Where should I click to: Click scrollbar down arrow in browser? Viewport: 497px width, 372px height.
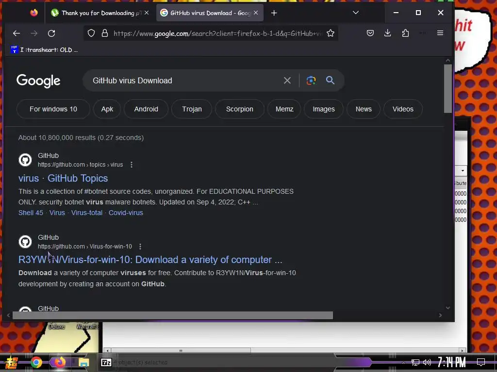click(447, 308)
